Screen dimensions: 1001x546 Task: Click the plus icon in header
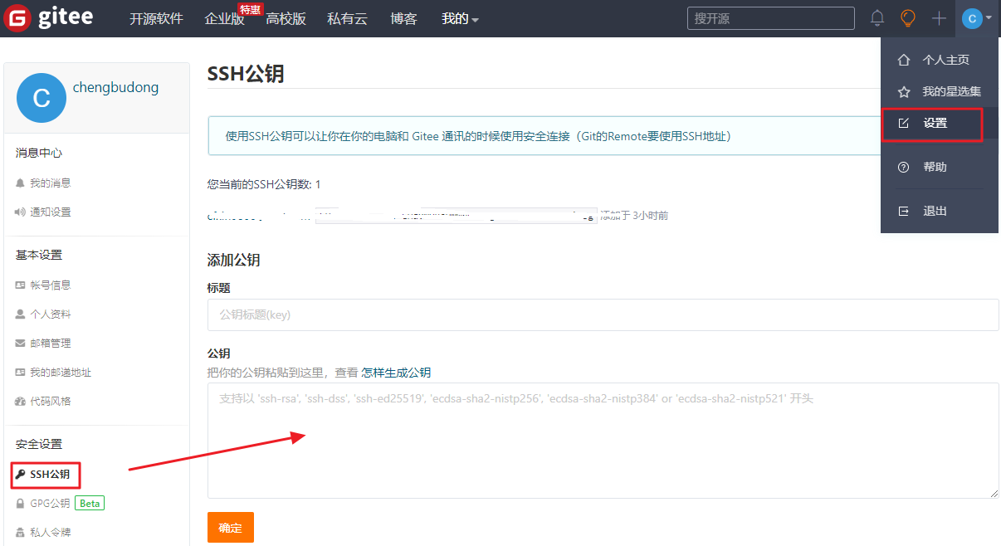coord(939,18)
